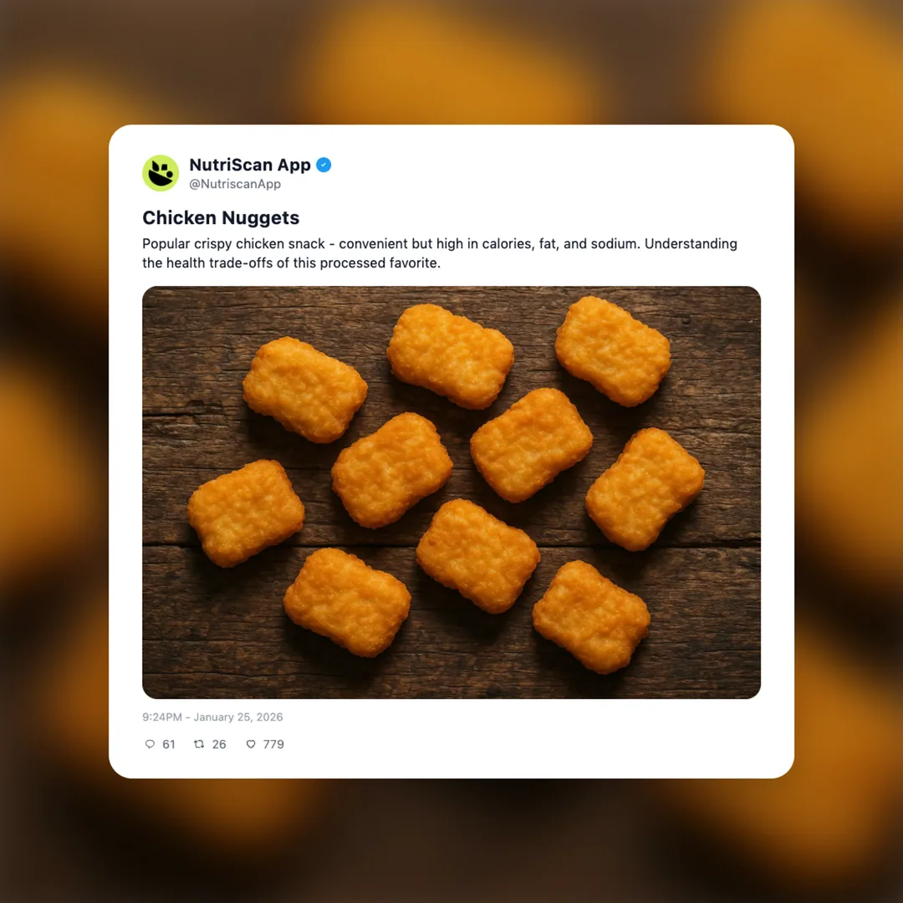View the chicken nuggets photo
Image resolution: width=903 pixels, height=903 pixels.
click(x=451, y=492)
